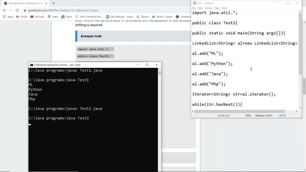Image resolution: width=306 pixels, height=172 pixels.
Task: Open Notepad View menu
Action: click(217, 8)
